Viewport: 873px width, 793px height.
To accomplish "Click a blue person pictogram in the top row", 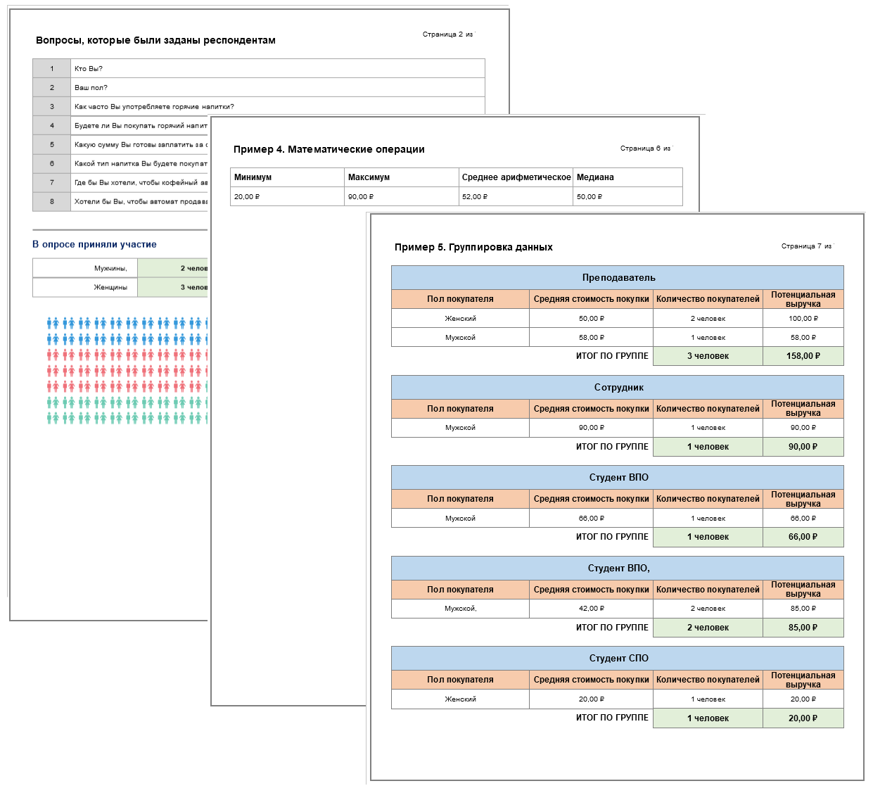I will pyautogui.click(x=53, y=323).
